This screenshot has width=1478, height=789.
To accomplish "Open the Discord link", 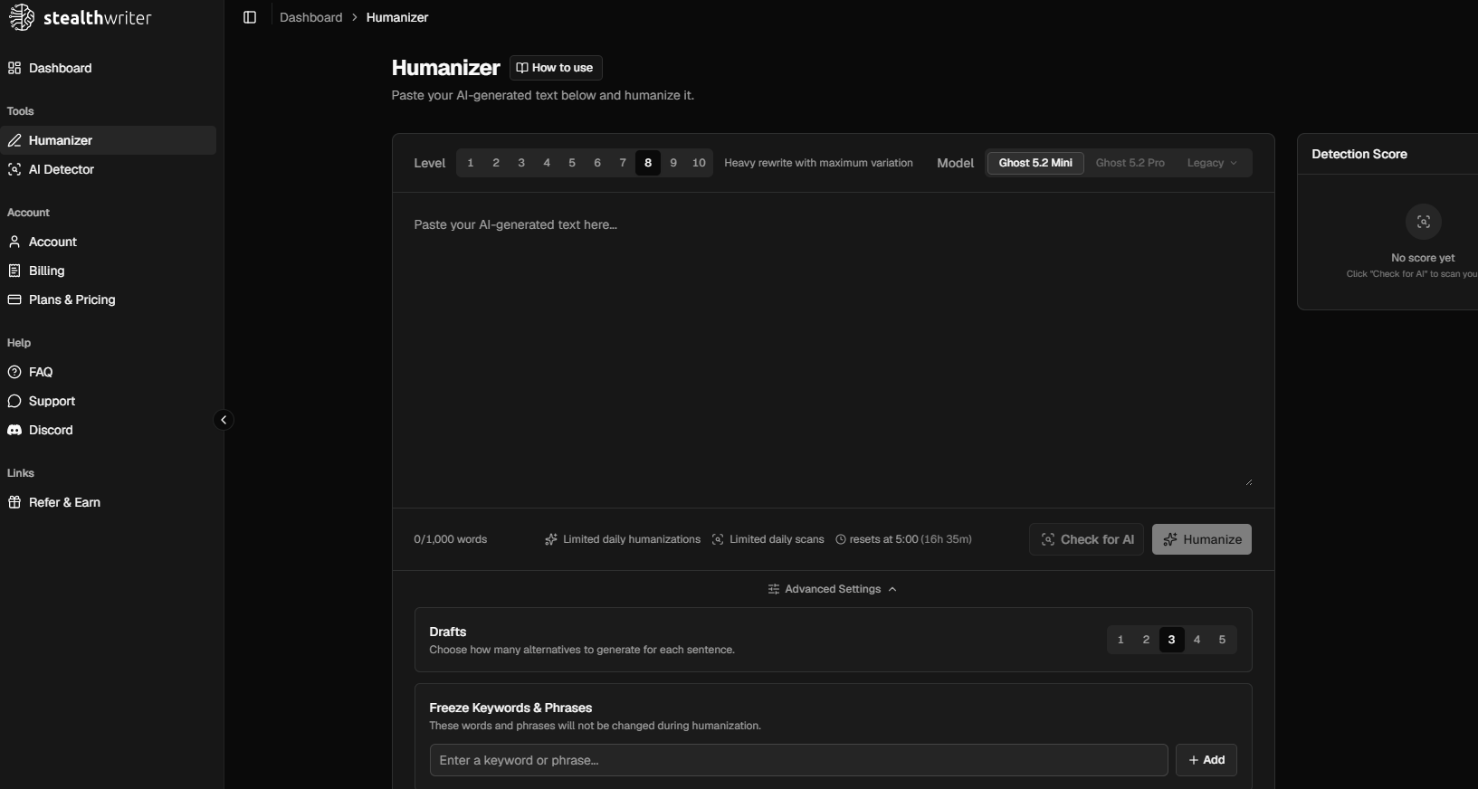I will [x=109, y=430].
